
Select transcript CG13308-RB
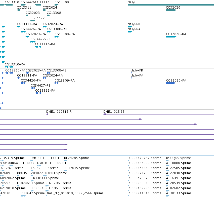57,29
